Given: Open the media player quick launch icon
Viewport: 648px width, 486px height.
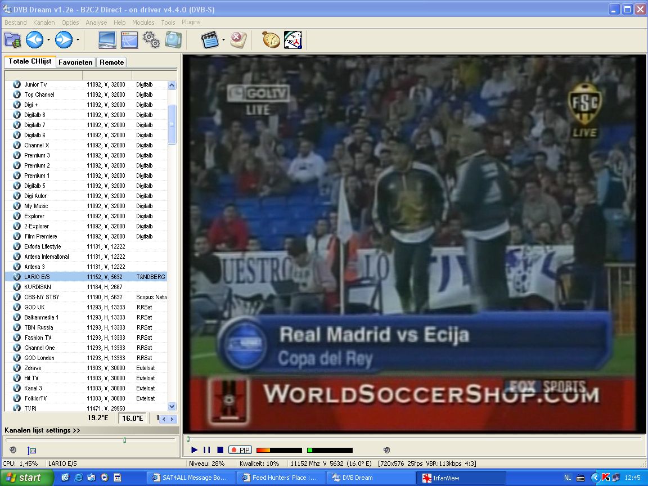Looking at the screenshot, I should 105,478.
